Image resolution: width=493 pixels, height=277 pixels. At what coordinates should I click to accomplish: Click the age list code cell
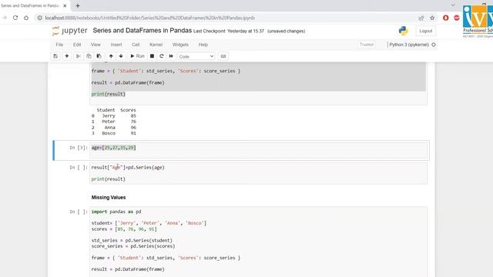pos(259,151)
